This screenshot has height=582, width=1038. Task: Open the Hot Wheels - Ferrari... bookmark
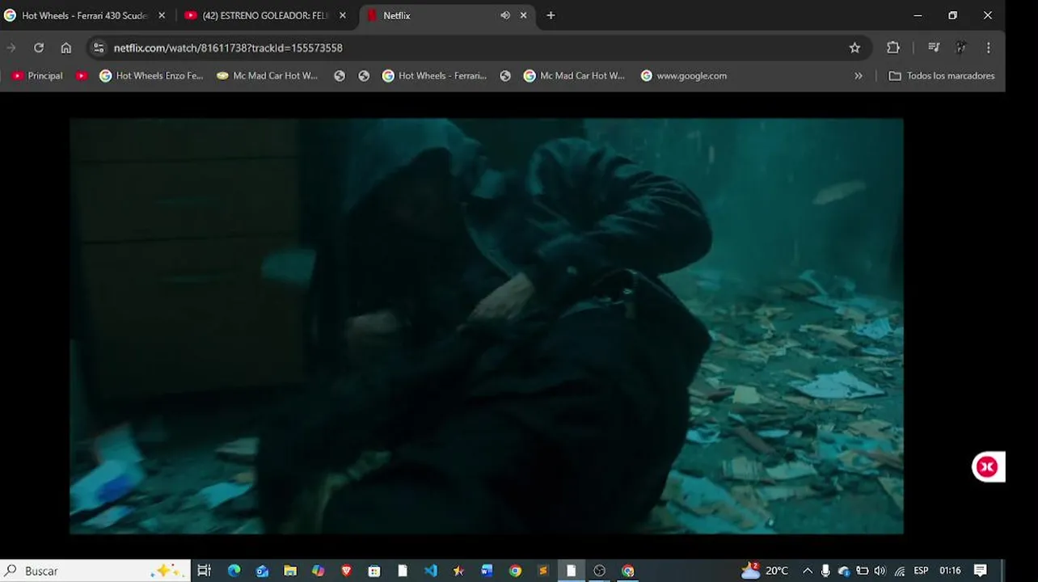[x=435, y=76]
